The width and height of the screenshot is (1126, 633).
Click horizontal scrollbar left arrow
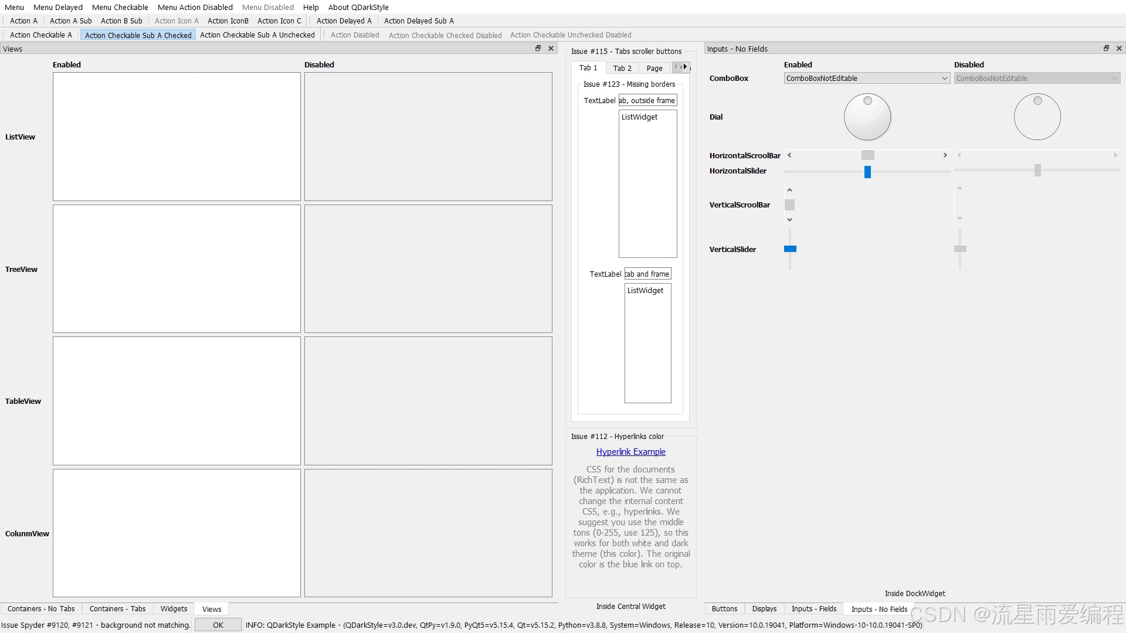click(x=789, y=155)
